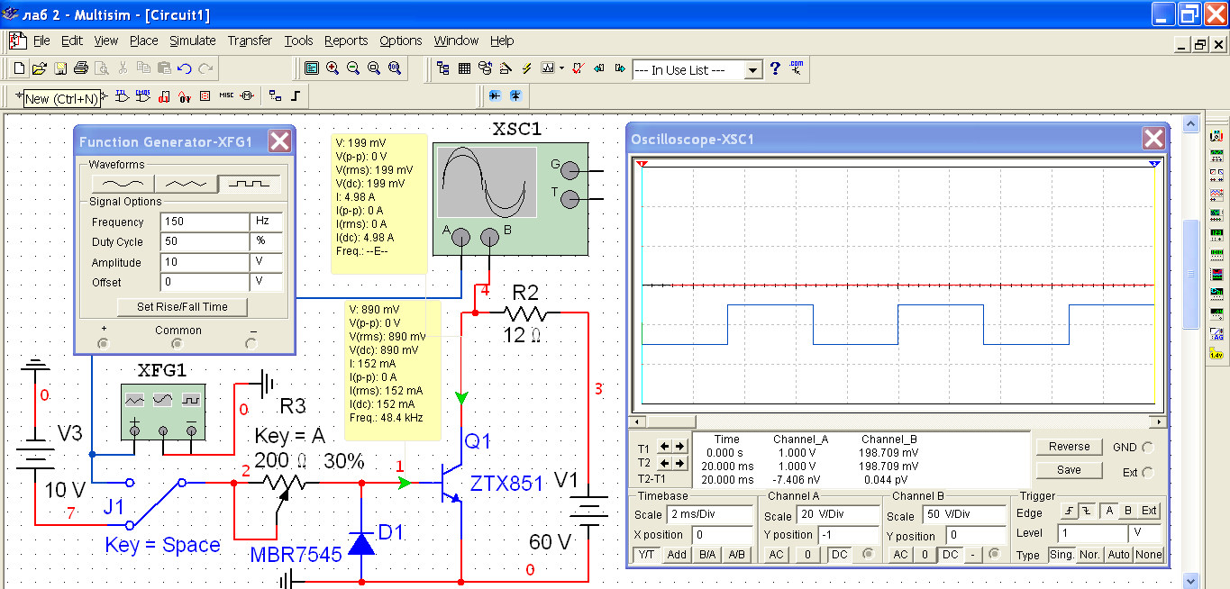Select GND radio button in oscilloscope

click(x=1147, y=448)
